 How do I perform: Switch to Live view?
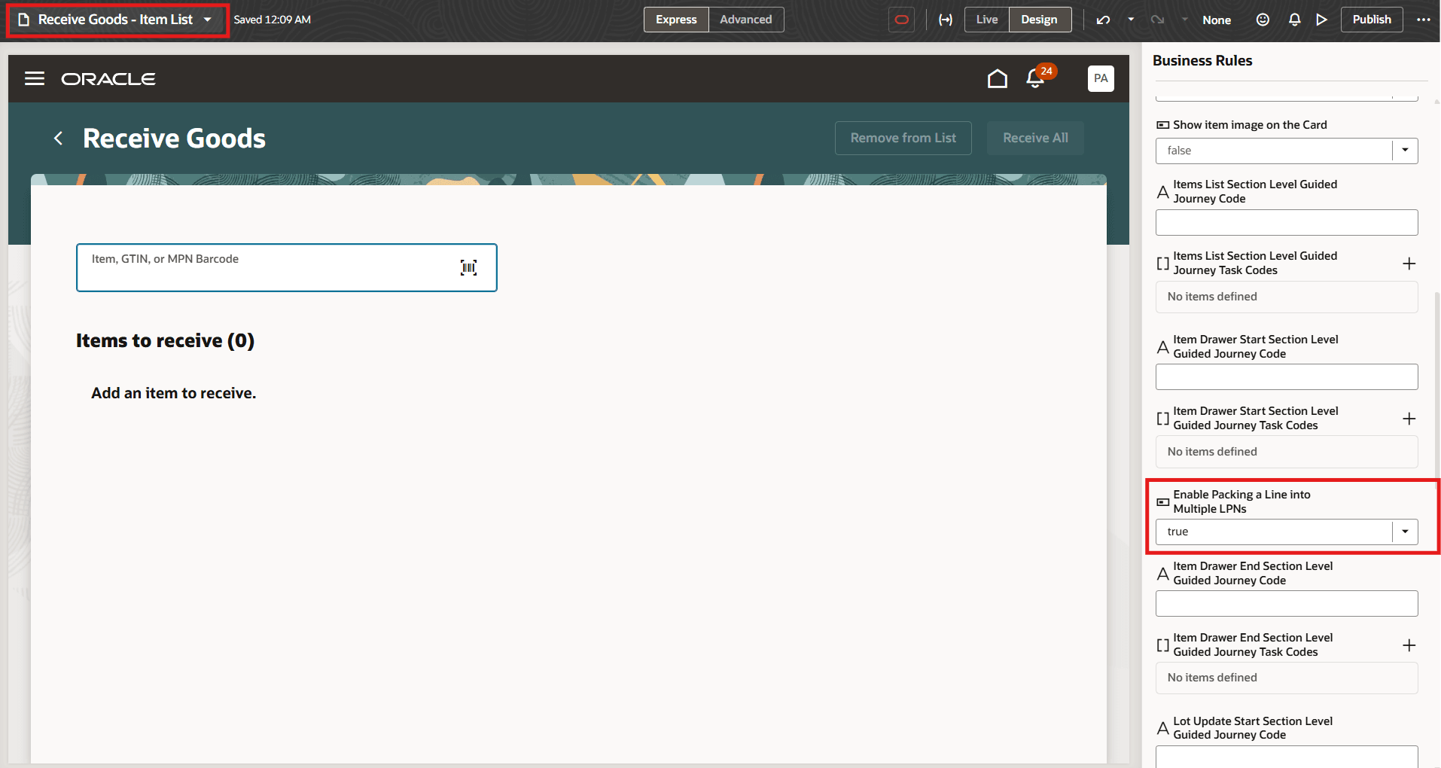point(986,20)
